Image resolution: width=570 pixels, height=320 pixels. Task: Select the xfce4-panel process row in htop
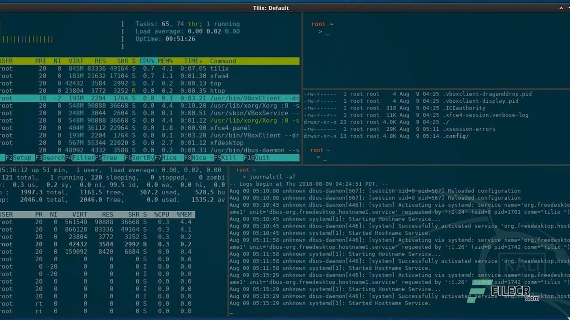(150, 128)
